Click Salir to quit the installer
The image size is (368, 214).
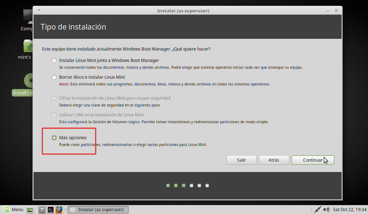tap(241, 160)
